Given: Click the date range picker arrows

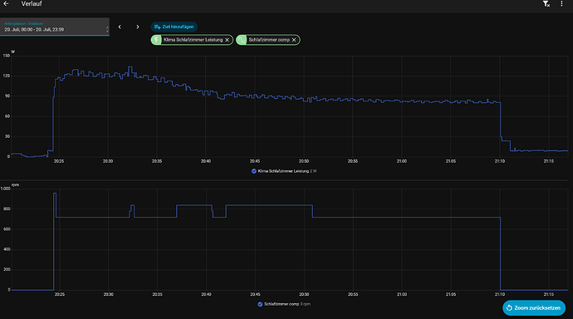Looking at the screenshot, I should click(x=107, y=29).
